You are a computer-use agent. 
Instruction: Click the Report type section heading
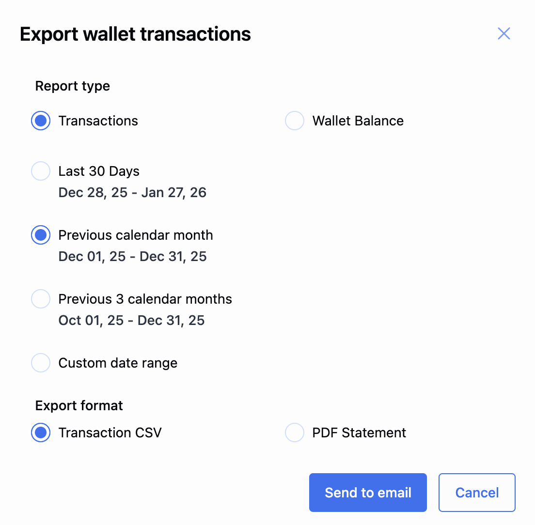(72, 86)
